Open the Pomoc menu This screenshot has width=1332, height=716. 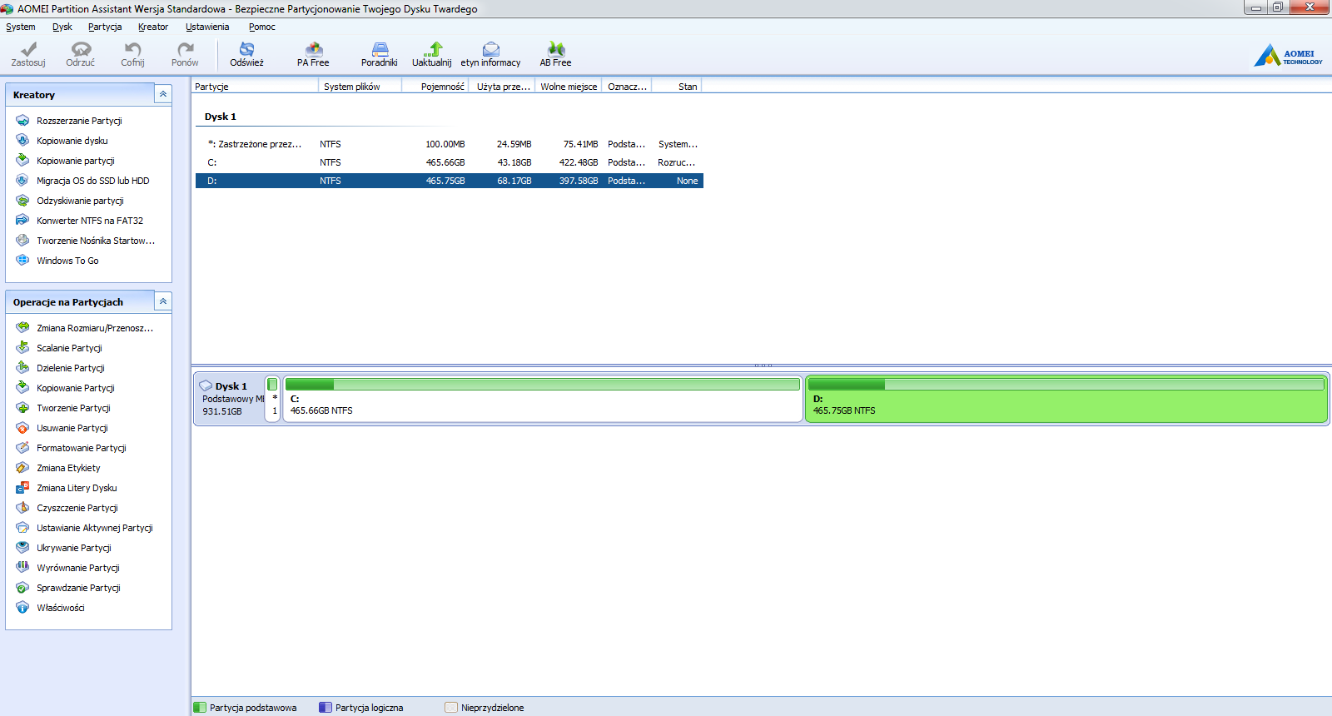[x=261, y=27]
